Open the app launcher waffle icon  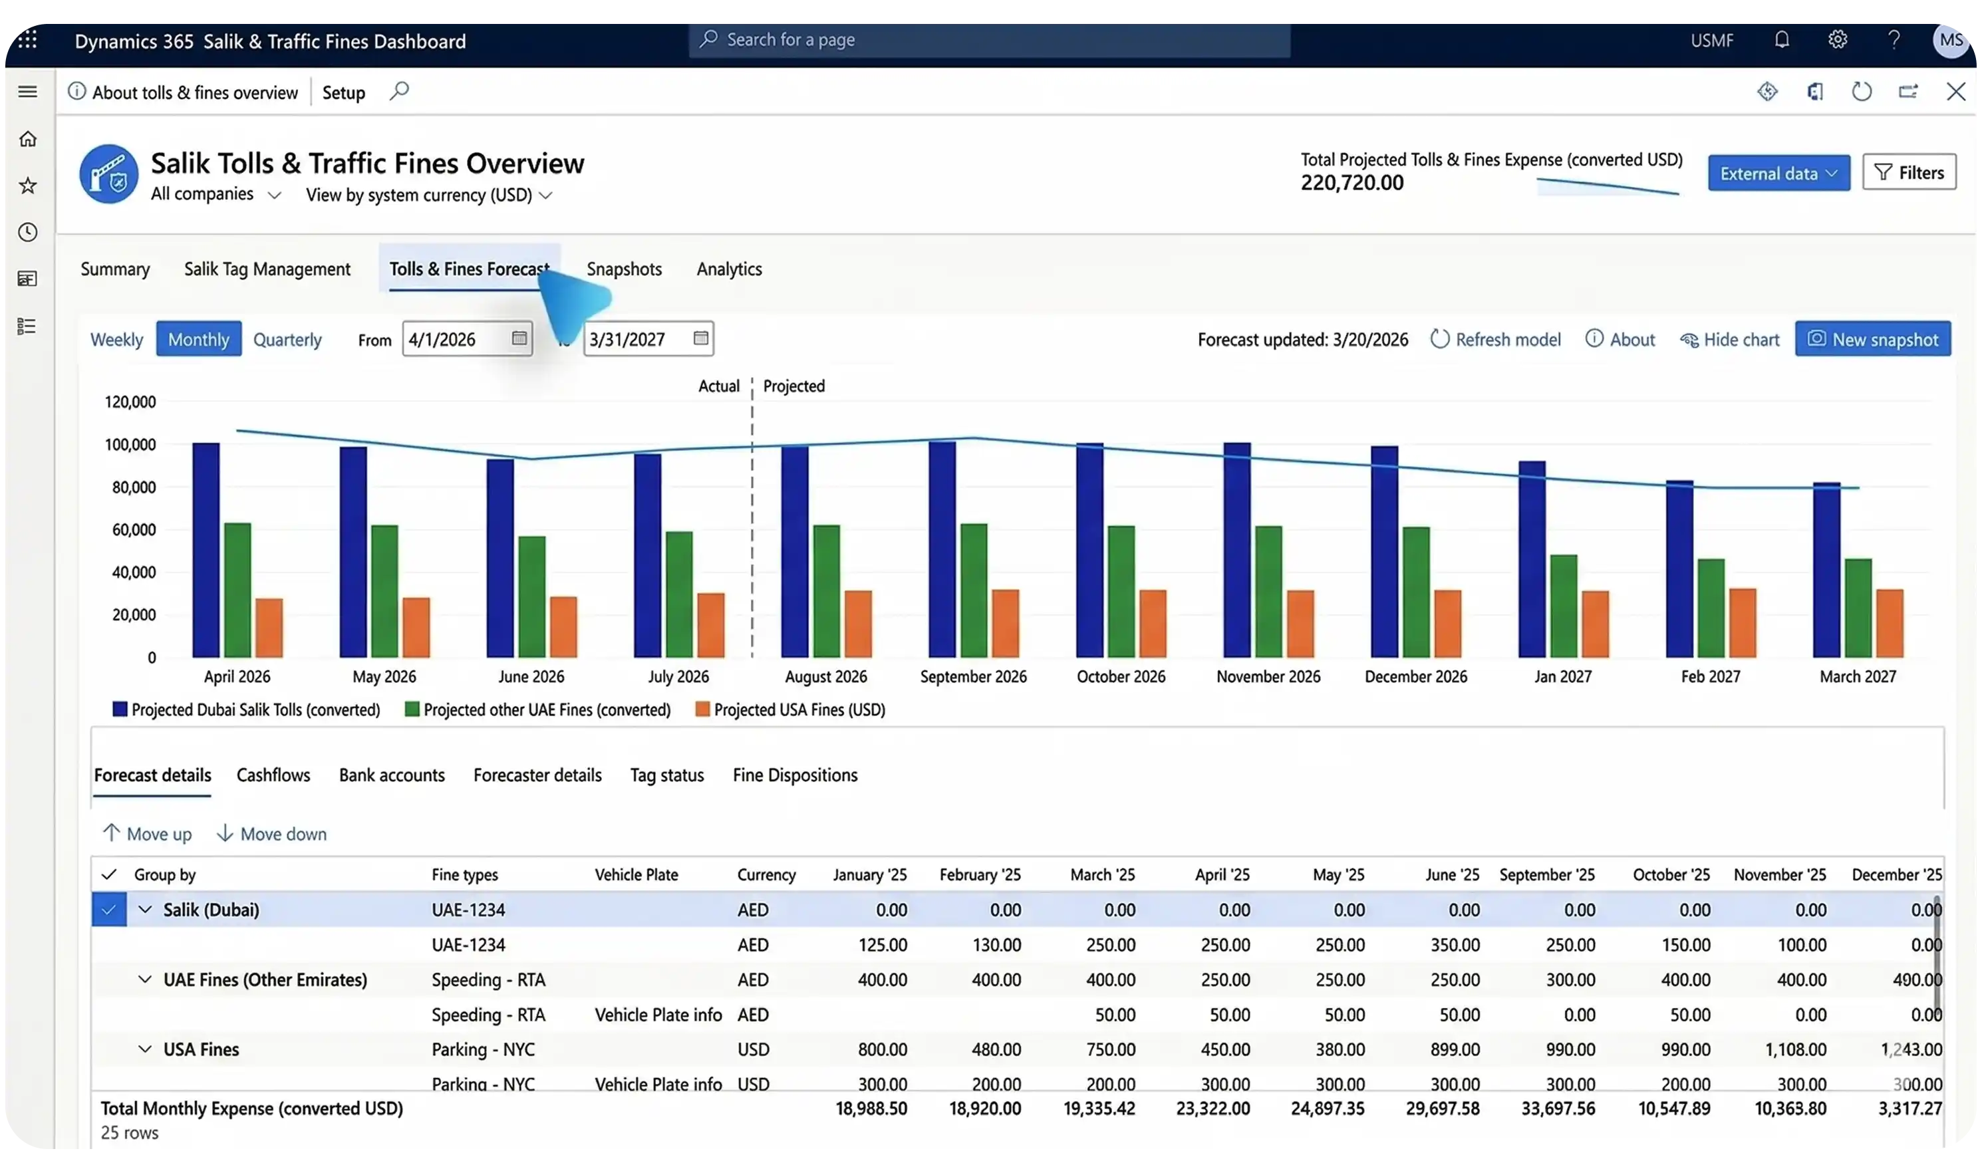tap(28, 39)
